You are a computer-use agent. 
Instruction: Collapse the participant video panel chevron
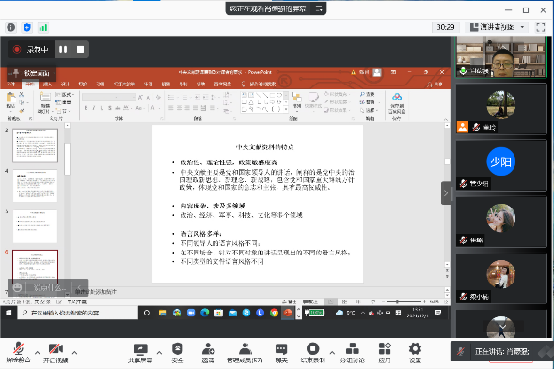pos(446,193)
